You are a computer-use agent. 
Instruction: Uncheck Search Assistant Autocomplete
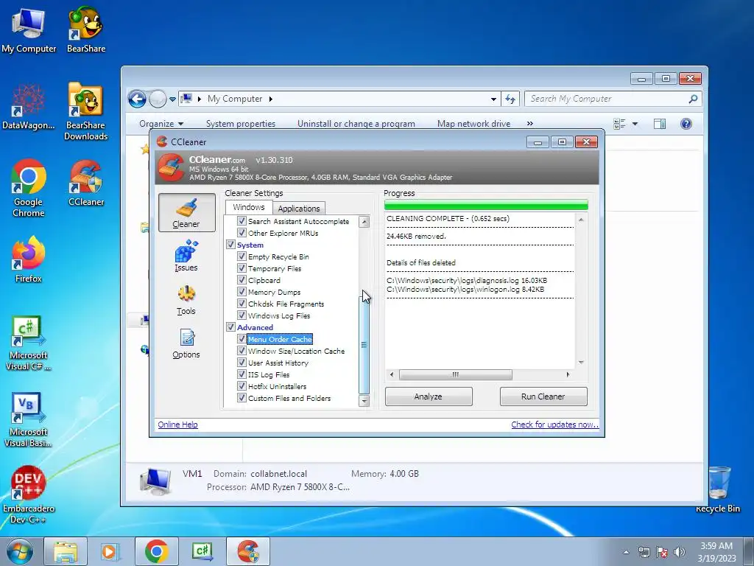pos(242,221)
